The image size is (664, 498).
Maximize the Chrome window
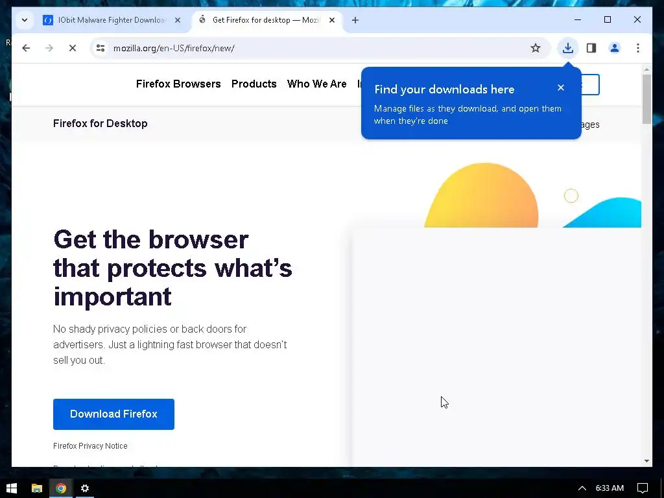pos(608,19)
